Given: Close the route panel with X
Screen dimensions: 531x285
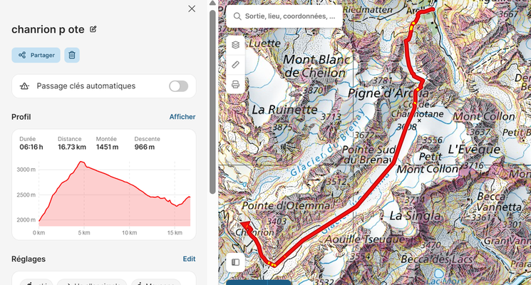Looking at the screenshot, I should [x=191, y=9].
